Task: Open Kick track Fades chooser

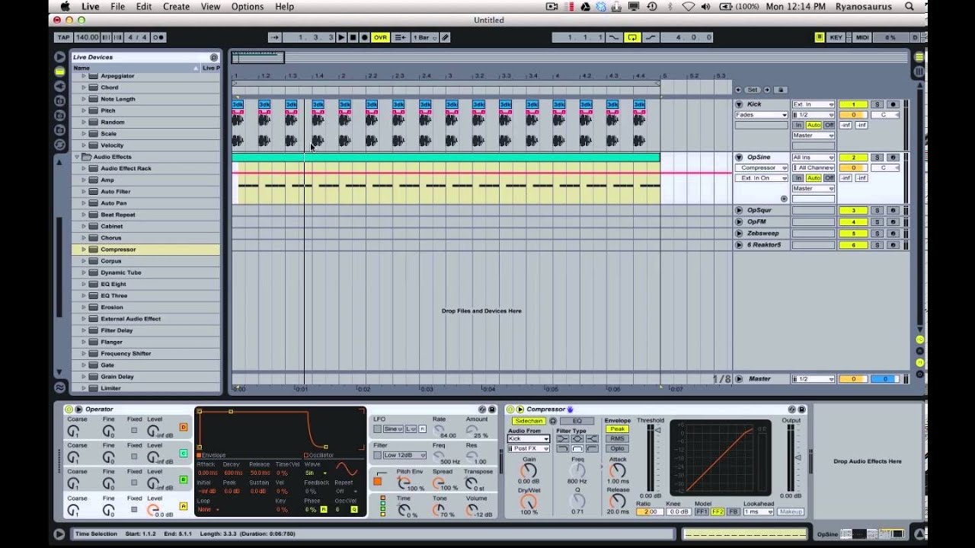Action: pyautogui.click(x=761, y=115)
